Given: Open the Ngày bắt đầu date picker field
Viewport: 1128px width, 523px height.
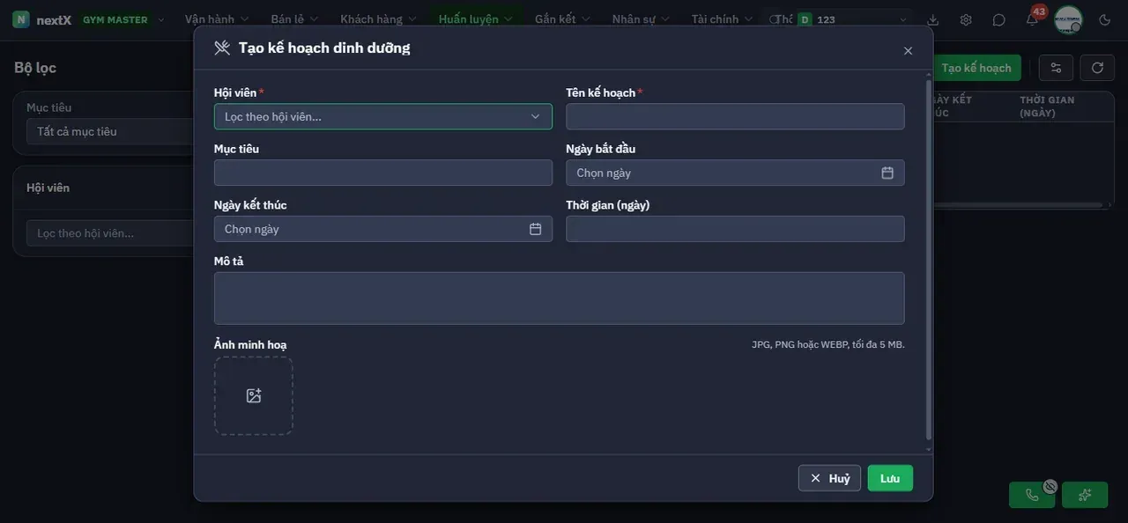Looking at the screenshot, I should 735,173.
